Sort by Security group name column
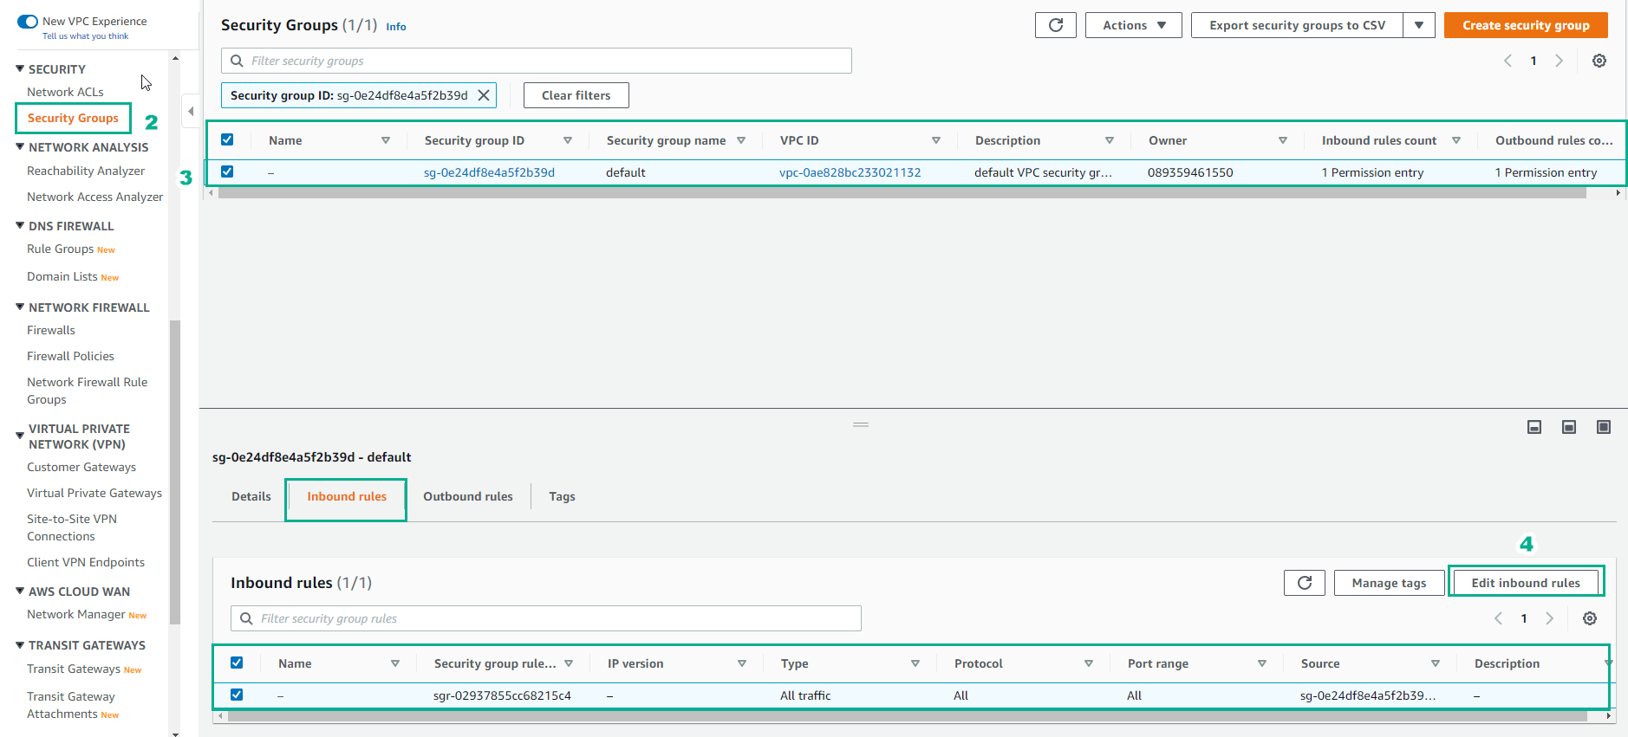Image resolution: width=1628 pixels, height=737 pixels. coord(741,140)
